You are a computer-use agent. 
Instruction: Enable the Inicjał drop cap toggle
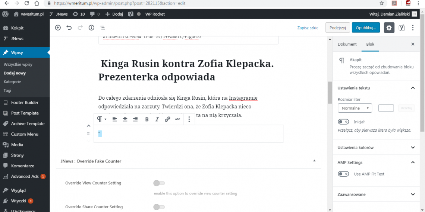(x=343, y=122)
